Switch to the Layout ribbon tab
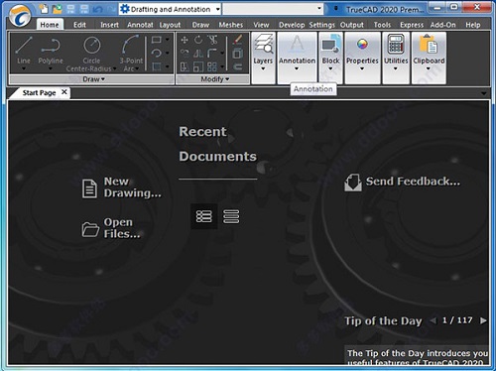Viewport: 496px width, 371px height. [170, 25]
